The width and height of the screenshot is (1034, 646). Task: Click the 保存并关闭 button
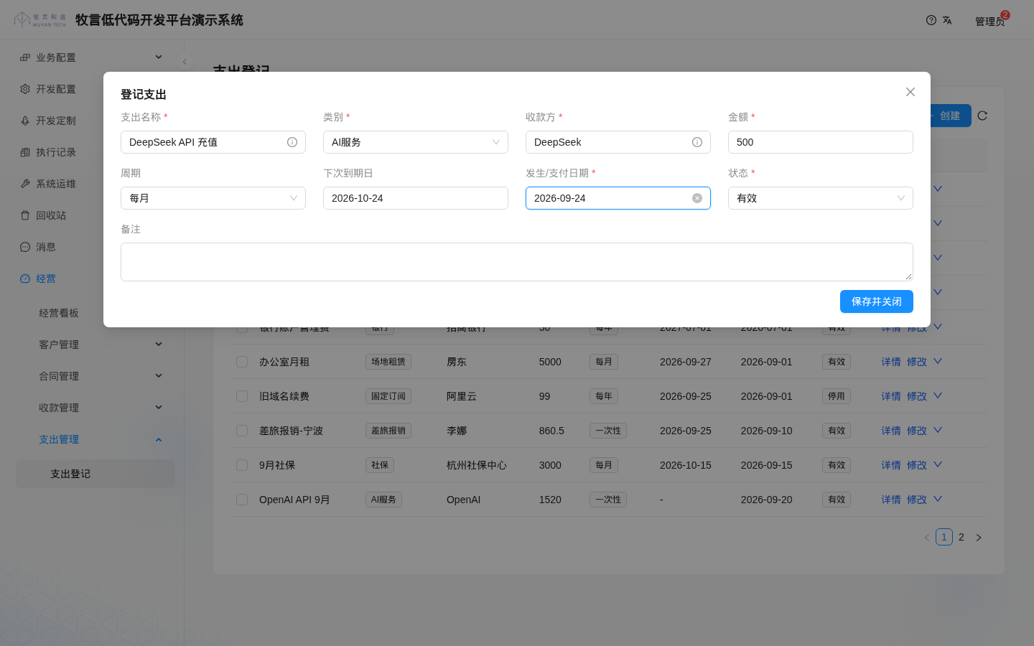pos(877,301)
